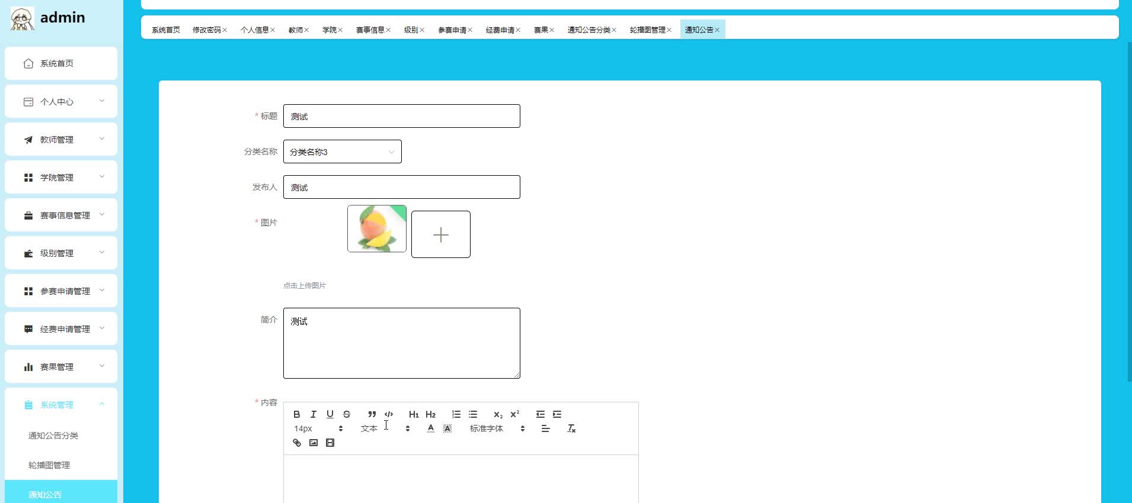
Task: Open the 标准字体 font family dropdown
Action: tap(497, 428)
